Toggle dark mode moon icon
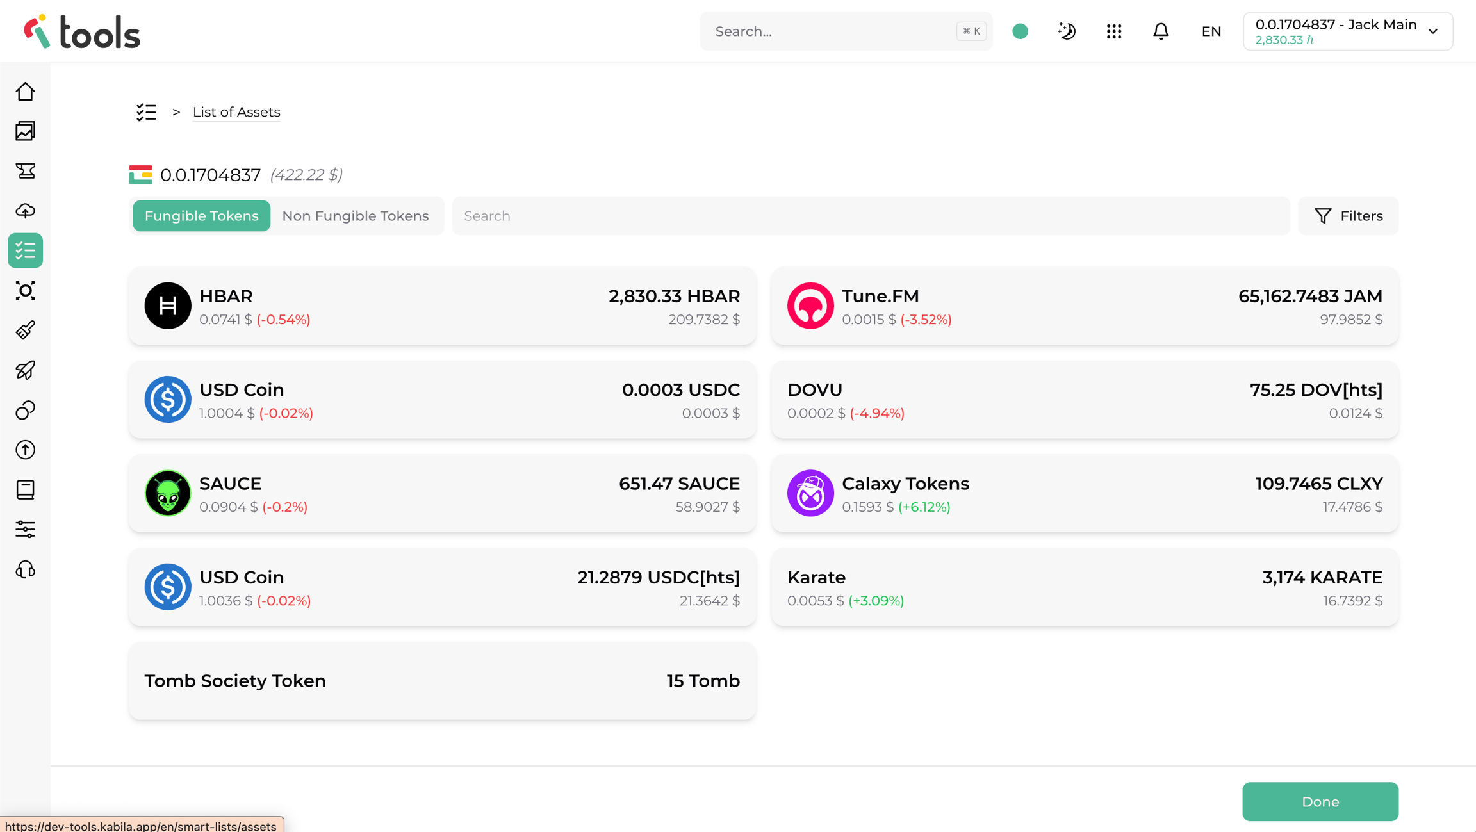Viewport: 1476px width, 832px height. click(x=1067, y=31)
